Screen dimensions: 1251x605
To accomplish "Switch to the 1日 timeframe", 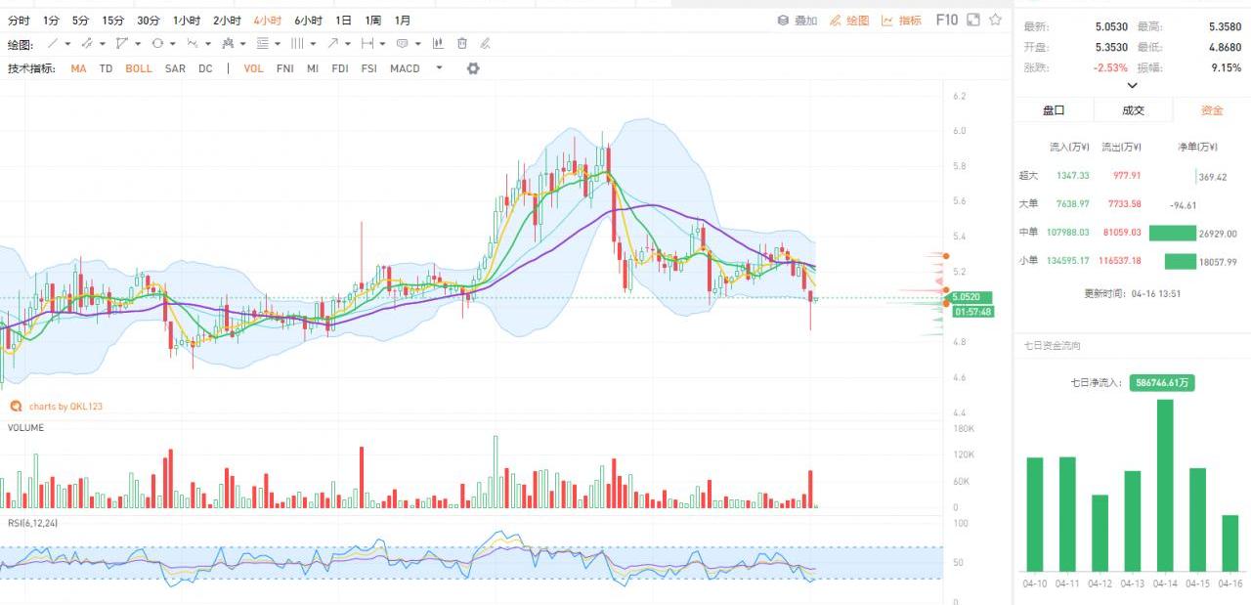I will pyautogui.click(x=343, y=21).
